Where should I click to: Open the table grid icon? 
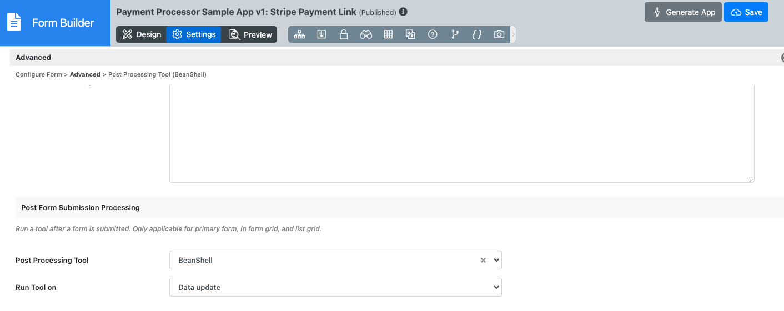coord(388,34)
